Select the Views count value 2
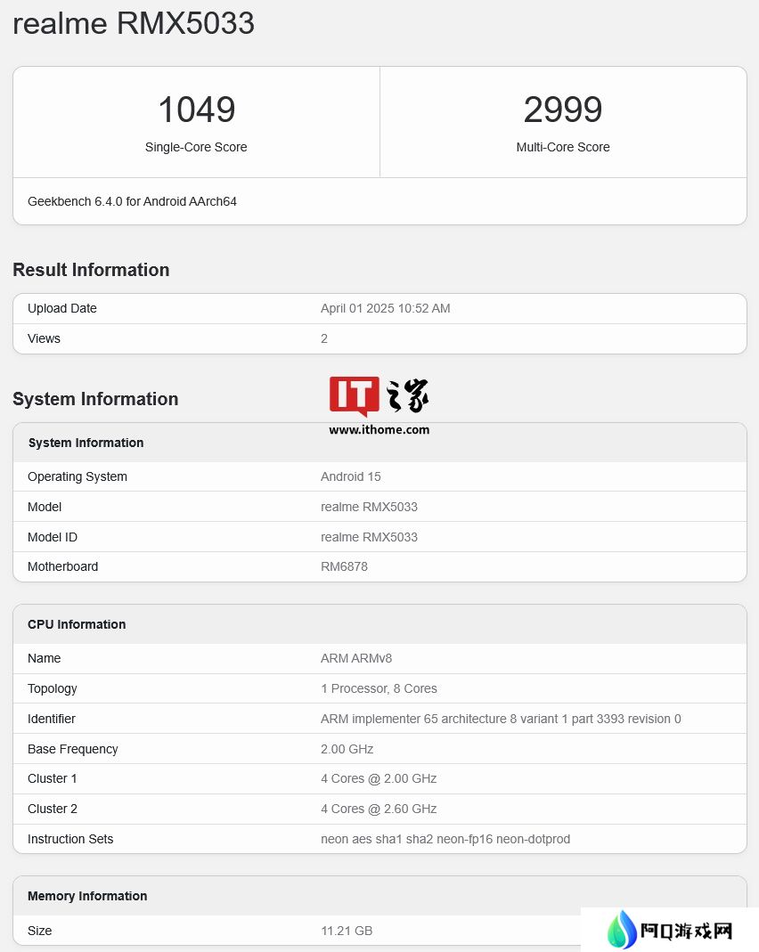The image size is (759, 952). point(324,338)
